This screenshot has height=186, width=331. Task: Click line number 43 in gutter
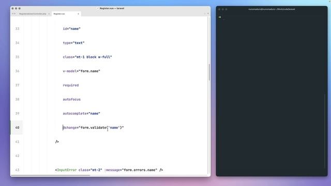click(17, 170)
